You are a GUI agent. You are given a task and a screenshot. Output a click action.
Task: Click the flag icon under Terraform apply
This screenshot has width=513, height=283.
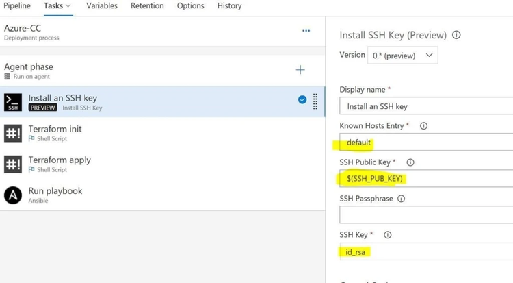pyautogui.click(x=31, y=169)
